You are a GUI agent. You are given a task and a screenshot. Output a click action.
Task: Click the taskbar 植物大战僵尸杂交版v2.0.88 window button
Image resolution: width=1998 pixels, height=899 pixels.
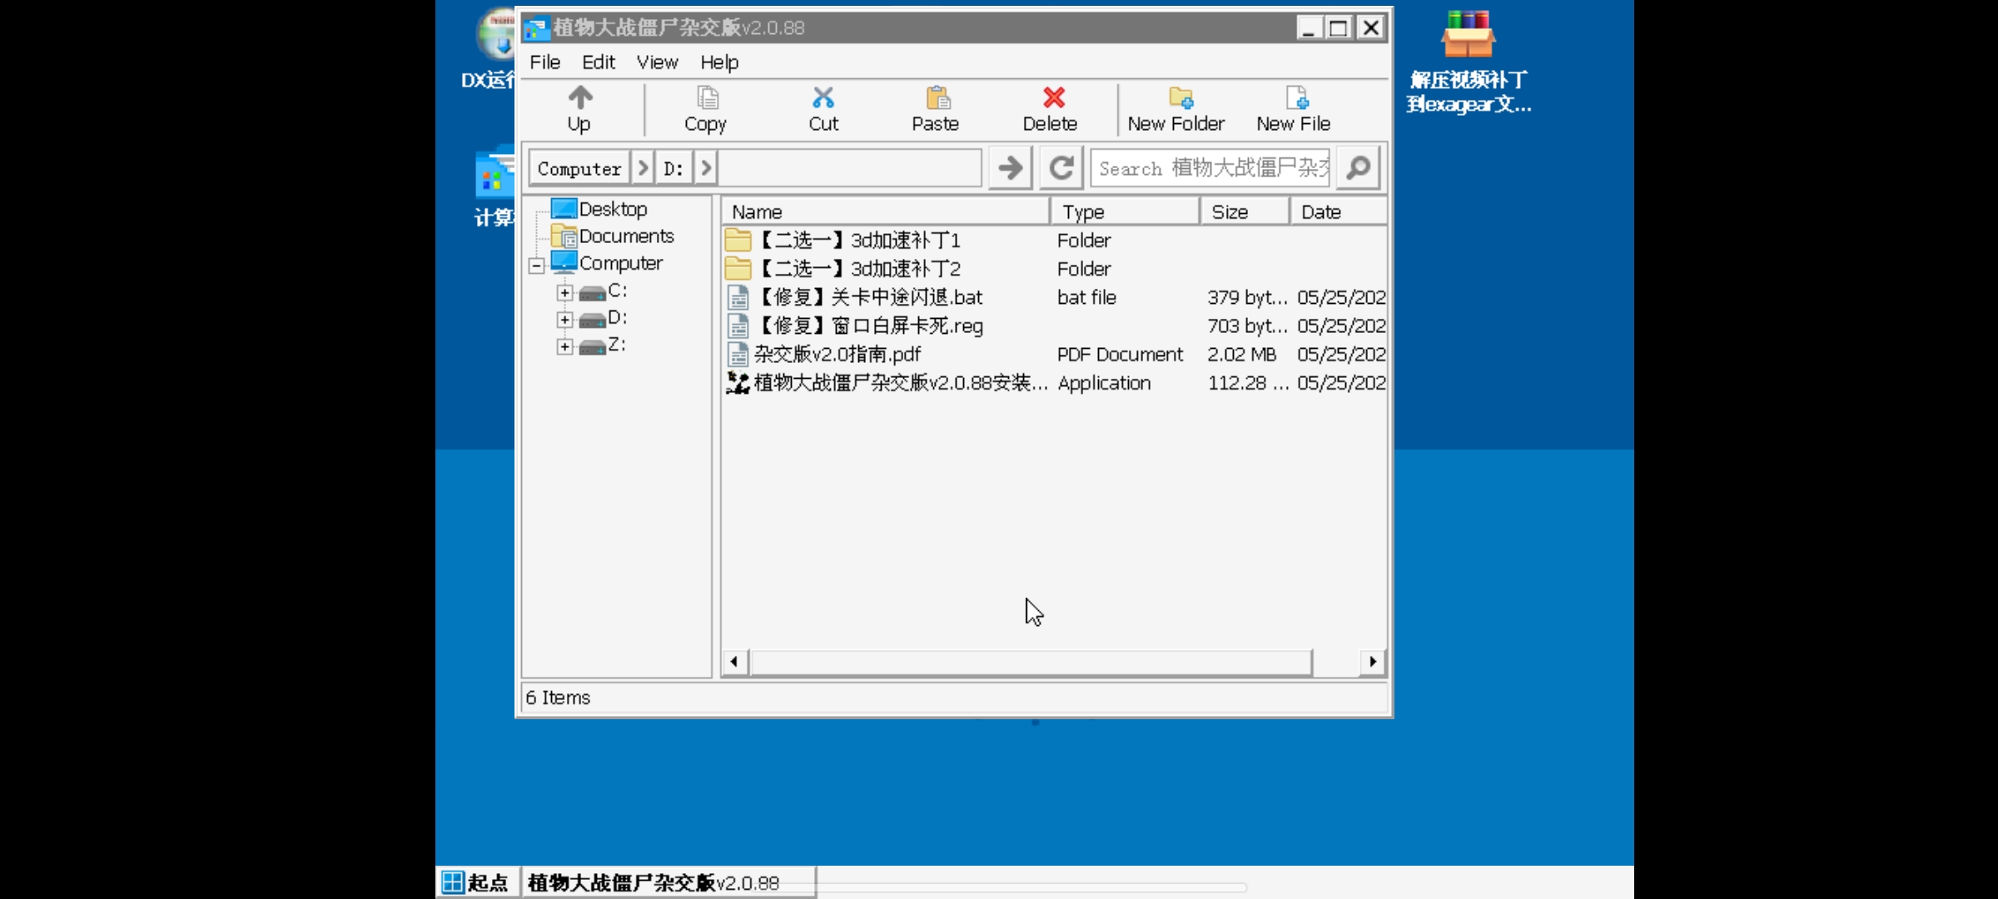click(668, 882)
